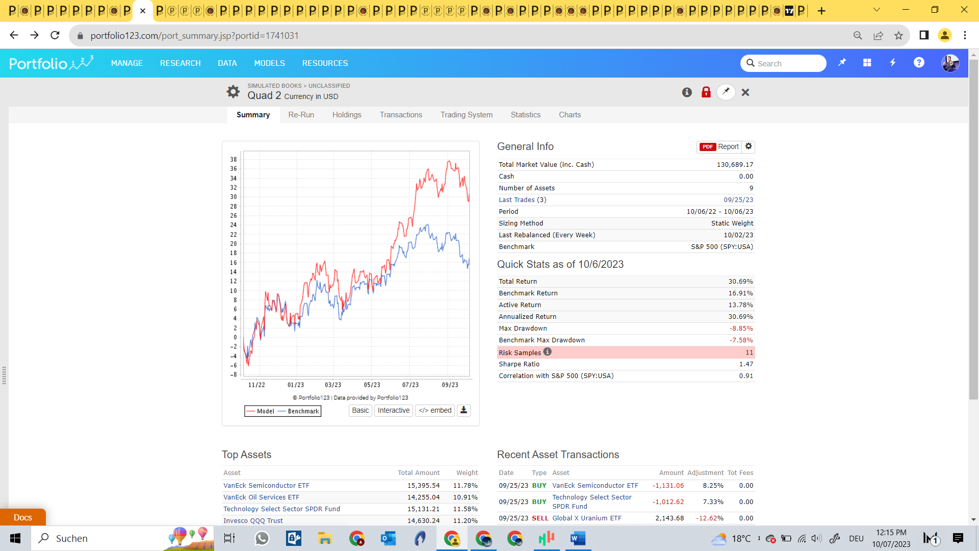
Task: Click the red lock icon
Action: [x=706, y=92]
